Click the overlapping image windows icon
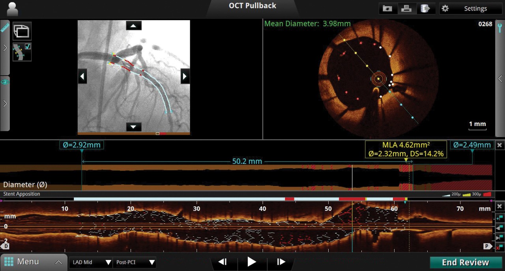This screenshot has height=271, width=505. click(22, 31)
